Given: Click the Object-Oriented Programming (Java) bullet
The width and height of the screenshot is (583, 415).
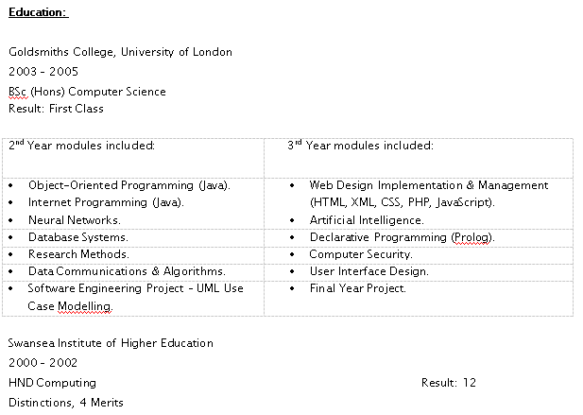Looking at the screenshot, I should [129, 185].
